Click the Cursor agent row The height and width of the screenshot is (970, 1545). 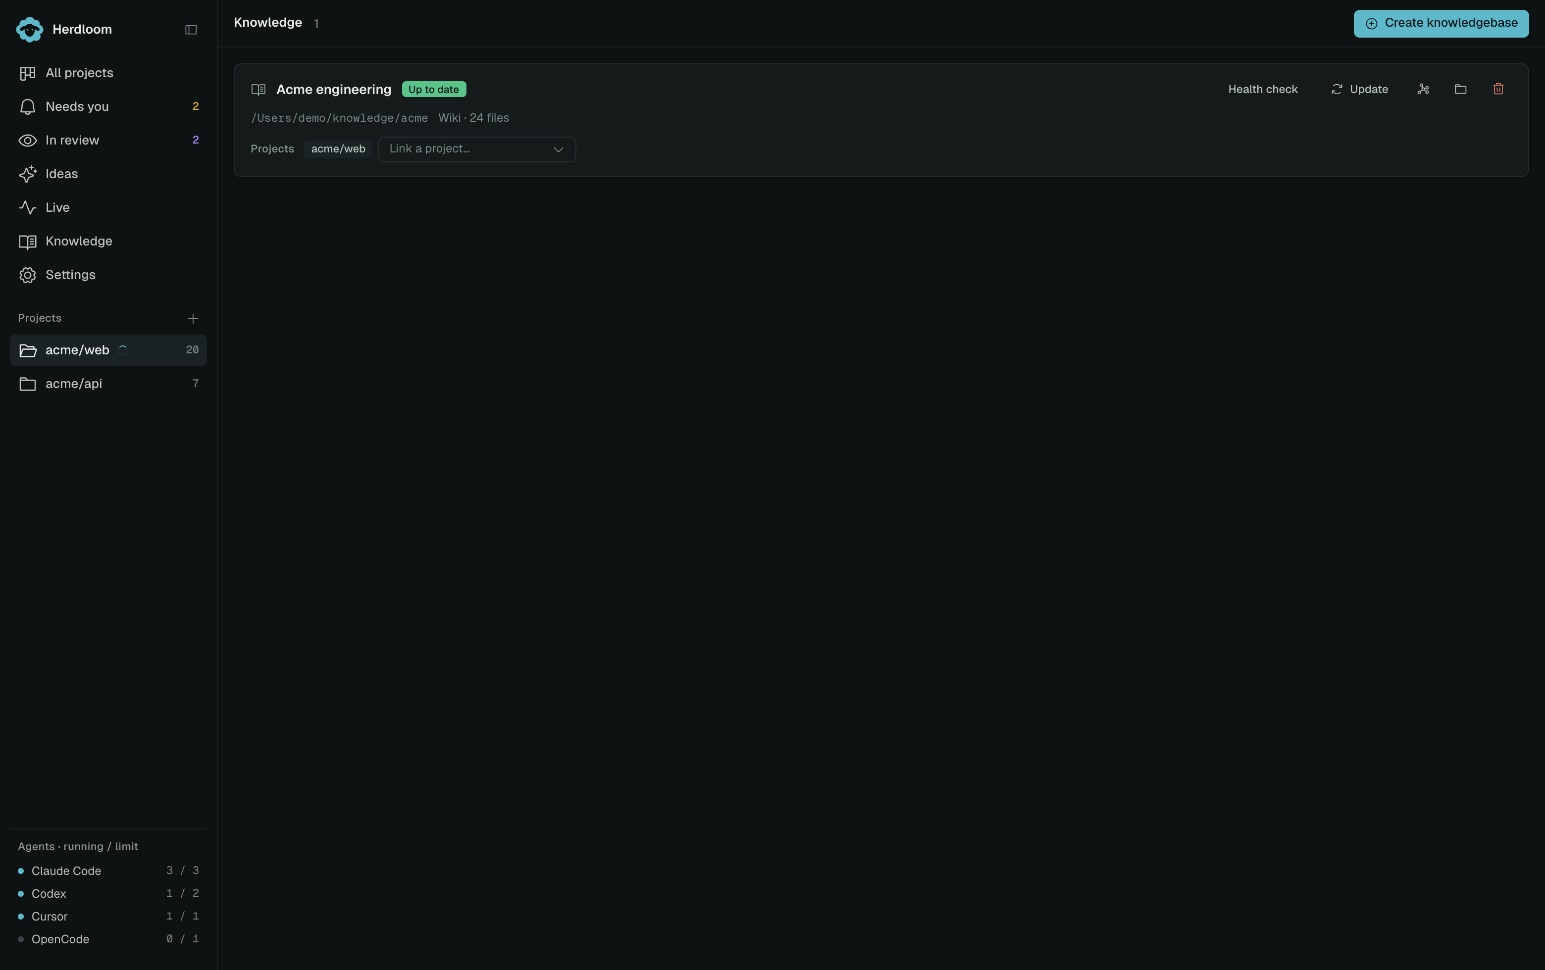click(x=108, y=916)
